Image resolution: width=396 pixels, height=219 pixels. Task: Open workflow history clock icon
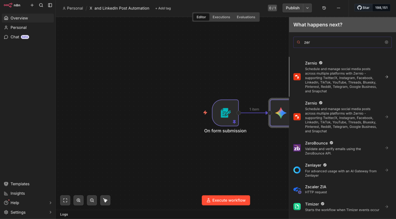[x=324, y=8]
